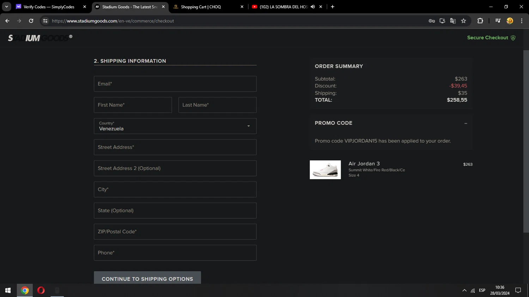This screenshot has width=529, height=297.
Task: Click the Stadium Goods logo
Action: (40, 38)
